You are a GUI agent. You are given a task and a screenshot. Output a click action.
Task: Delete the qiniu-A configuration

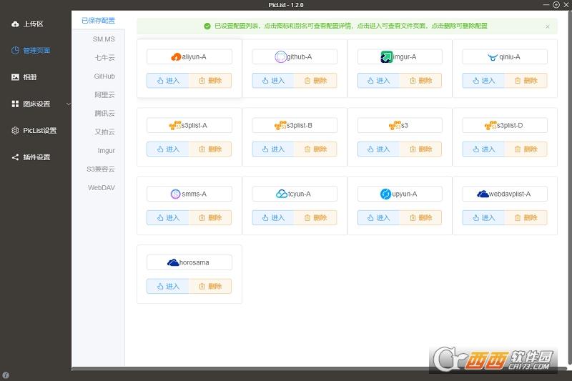526,81
